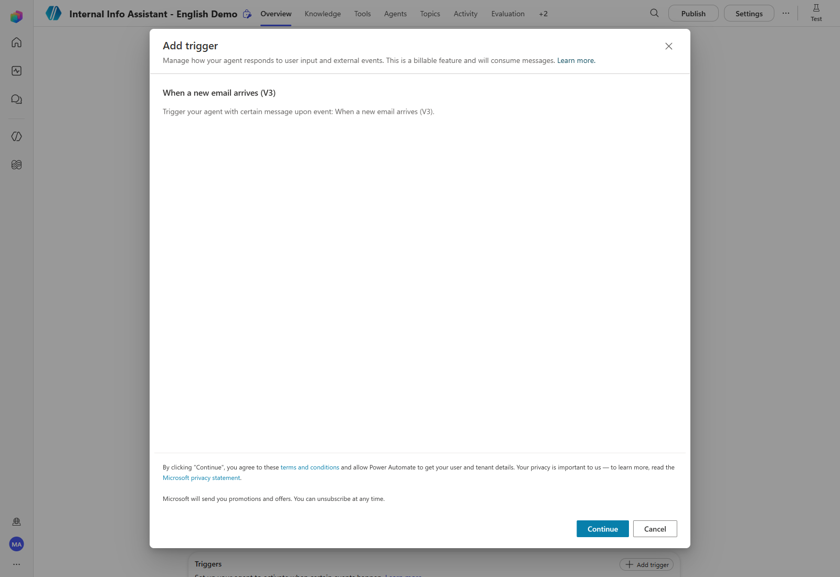This screenshot has width=840, height=577.
Task: Click Add trigger in the Triggers section
Action: pyautogui.click(x=647, y=564)
